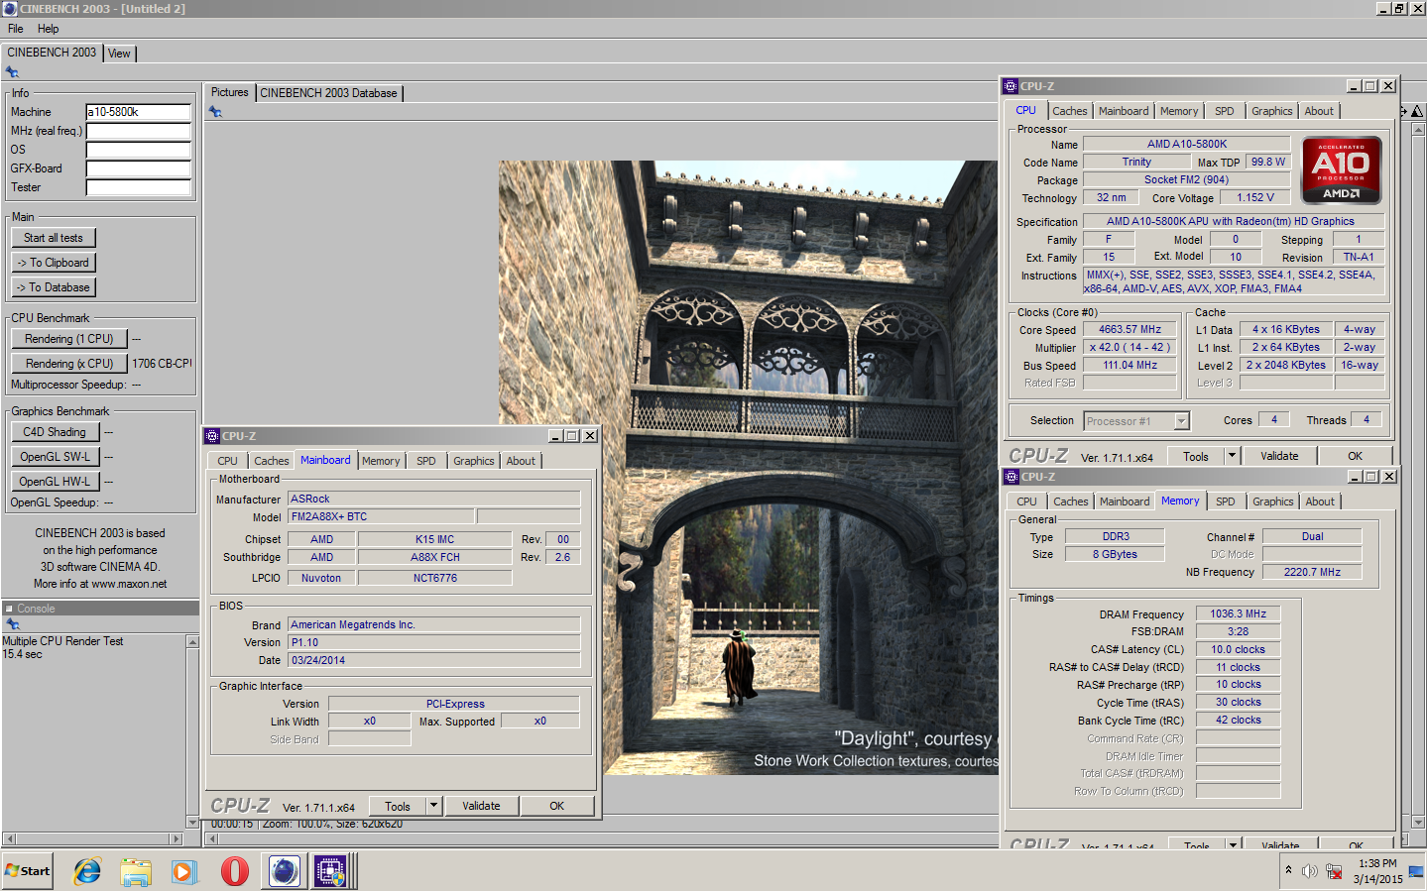The image size is (1427, 891).
Task: Switch to CINEBENCH via its taskbar icon
Action: [285, 871]
